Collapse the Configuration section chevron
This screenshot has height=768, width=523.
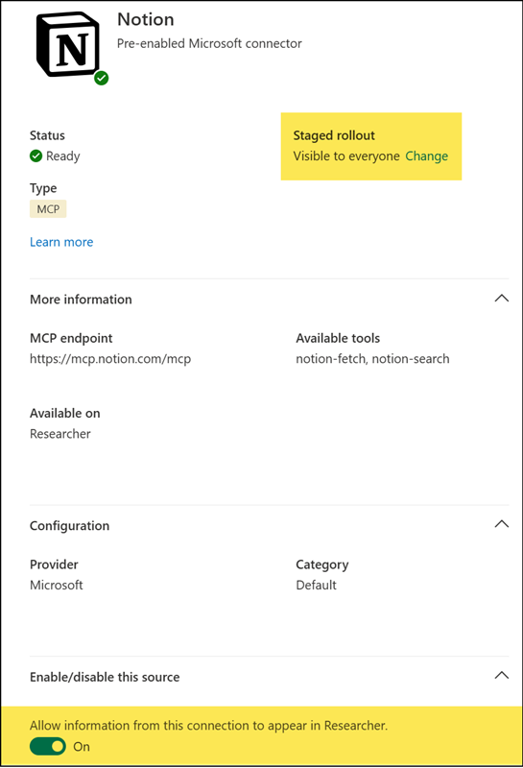coord(502,524)
